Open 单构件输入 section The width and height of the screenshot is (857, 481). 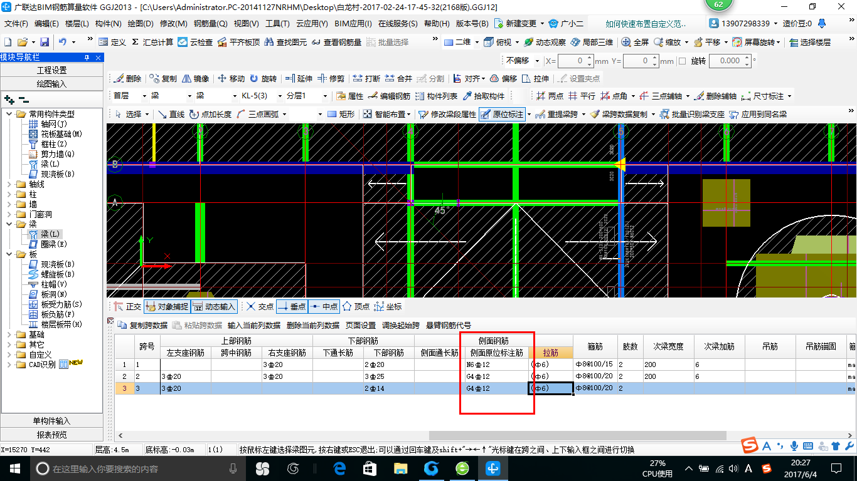51,421
